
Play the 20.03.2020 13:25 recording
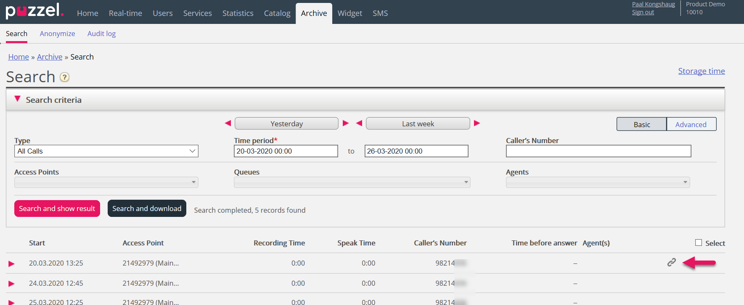tap(11, 263)
